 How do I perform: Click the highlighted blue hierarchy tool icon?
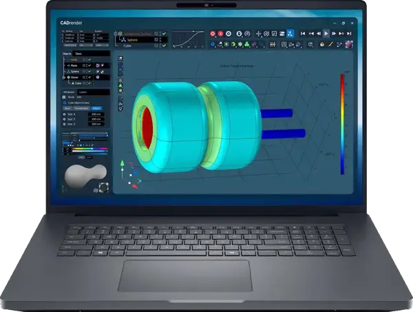click(x=290, y=33)
